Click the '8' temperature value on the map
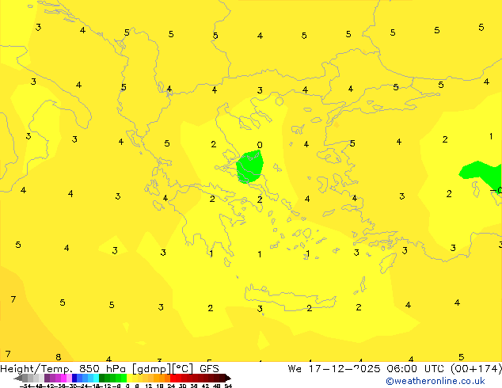Viewport: 502px width, 388px height. click(x=58, y=357)
